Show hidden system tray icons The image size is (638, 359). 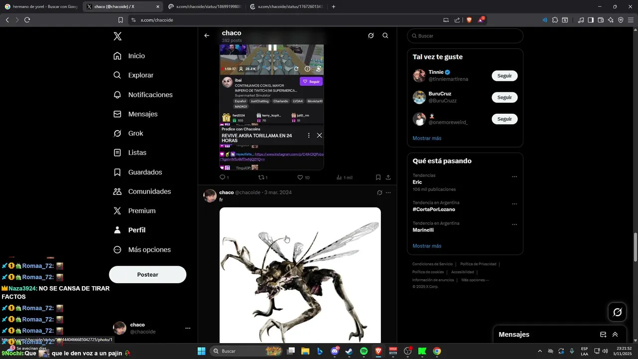(540, 351)
